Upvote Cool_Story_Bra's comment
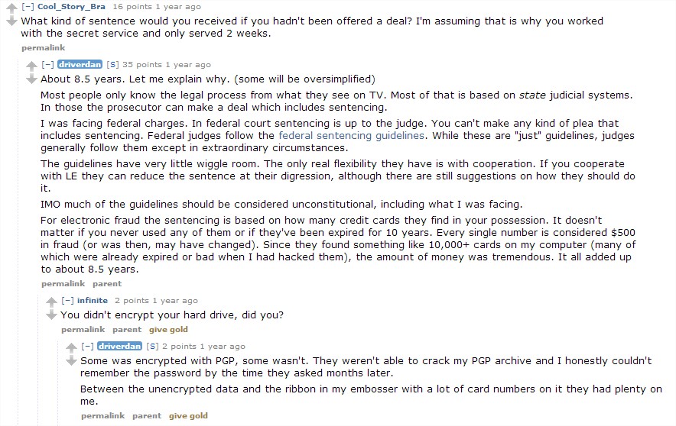Image resolution: width=676 pixels, height=426 pixels. [11, 8]
